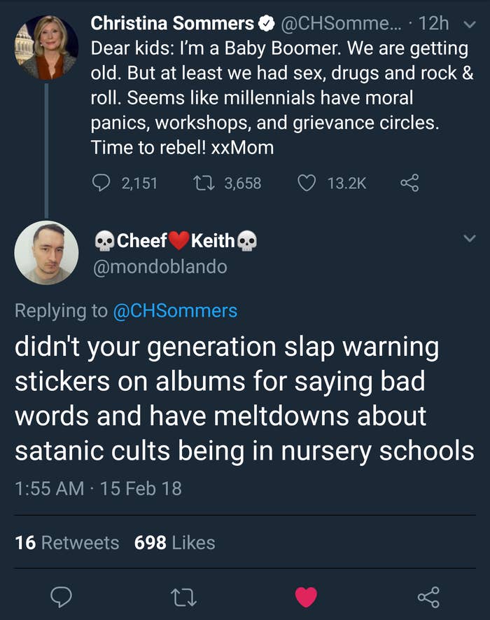Open dropdown arrow on Christina Sommers' tweet
This screenshot has height=620, width=490.
(x=470, y=24)
